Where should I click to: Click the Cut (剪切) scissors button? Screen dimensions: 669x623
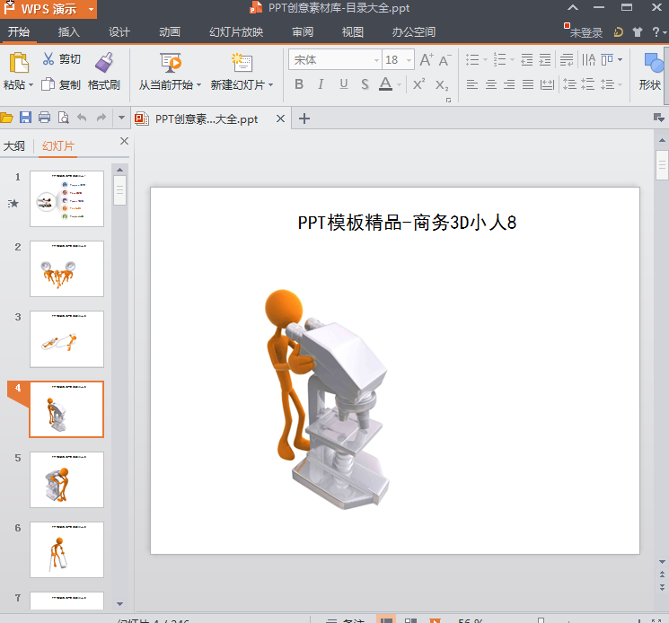click(x=61, y=59)
